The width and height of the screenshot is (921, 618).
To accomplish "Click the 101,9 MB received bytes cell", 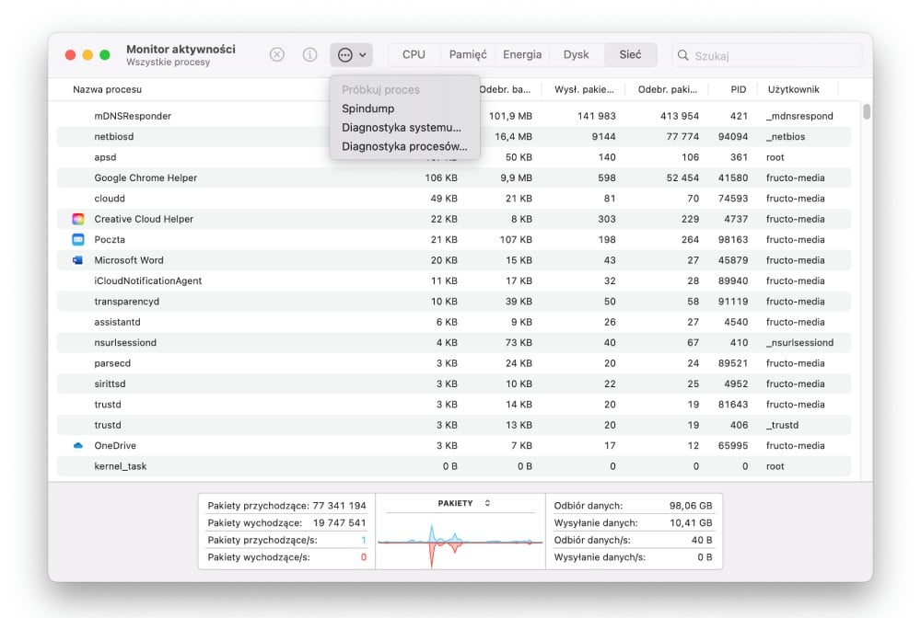I will 510,116.
